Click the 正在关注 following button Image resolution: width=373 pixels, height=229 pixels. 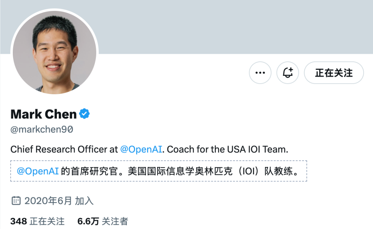point(334,73)
